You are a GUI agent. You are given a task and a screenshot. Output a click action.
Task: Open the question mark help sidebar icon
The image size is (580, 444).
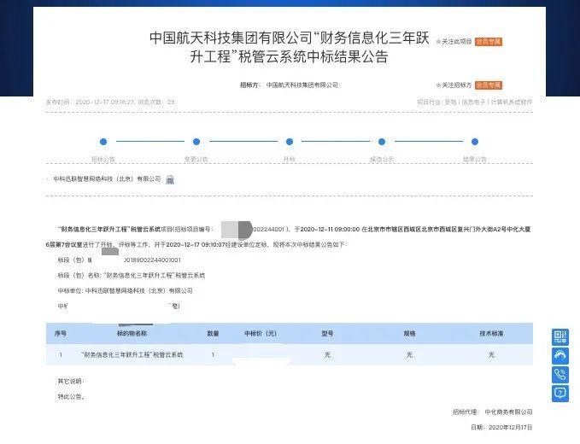pyautogui.click(x=560, y=394)
